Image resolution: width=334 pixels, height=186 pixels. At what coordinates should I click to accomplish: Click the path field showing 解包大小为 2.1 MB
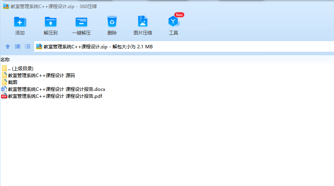pyautogui.click(x=184, y=46)
